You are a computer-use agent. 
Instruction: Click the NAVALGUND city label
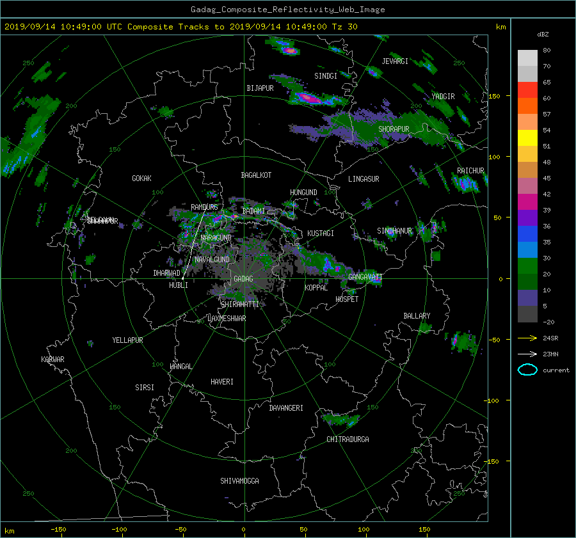point(212,260)
